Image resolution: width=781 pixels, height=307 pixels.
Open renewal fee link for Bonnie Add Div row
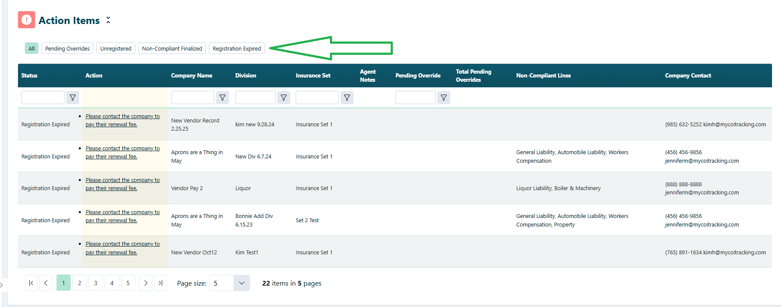(x=122, y=216)
